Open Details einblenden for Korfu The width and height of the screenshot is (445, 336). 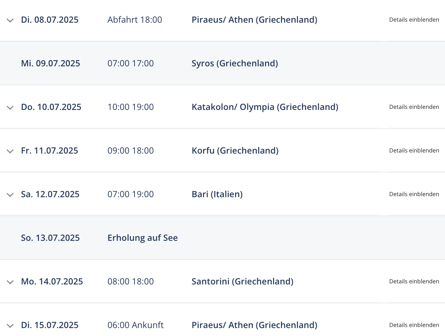click(x=414, y=151)
